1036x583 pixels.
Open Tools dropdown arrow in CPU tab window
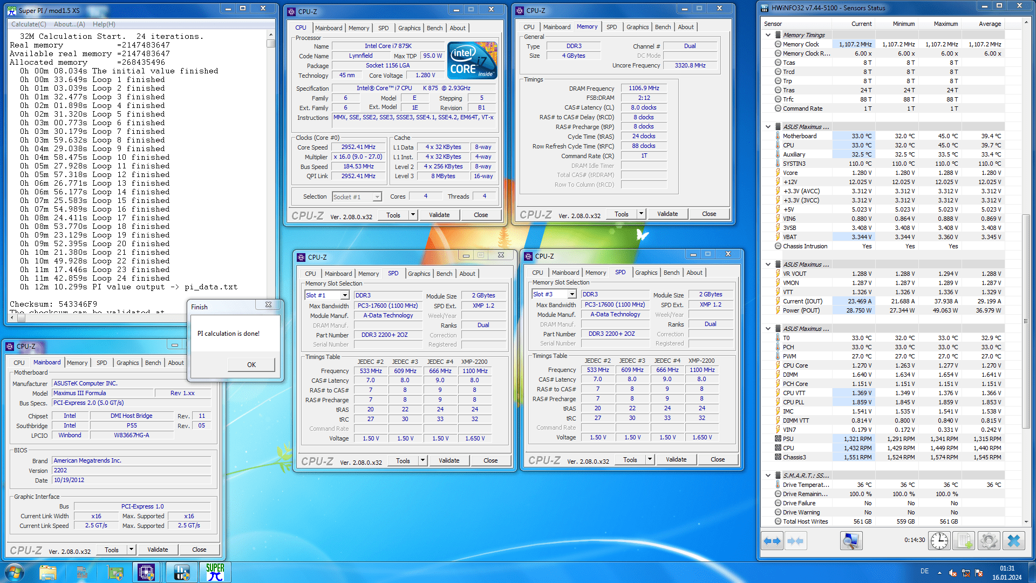(413, 215)
